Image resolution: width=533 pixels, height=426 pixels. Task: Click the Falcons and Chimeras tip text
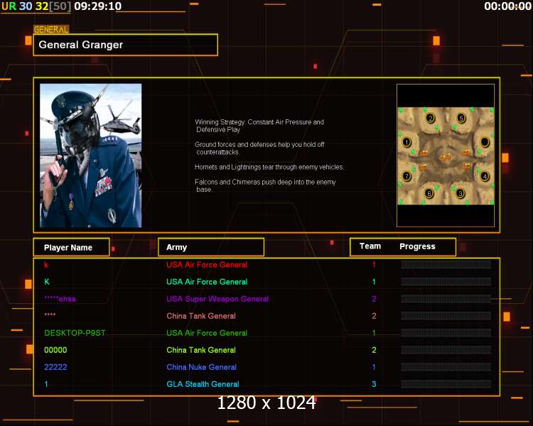[x=265, y=185]
